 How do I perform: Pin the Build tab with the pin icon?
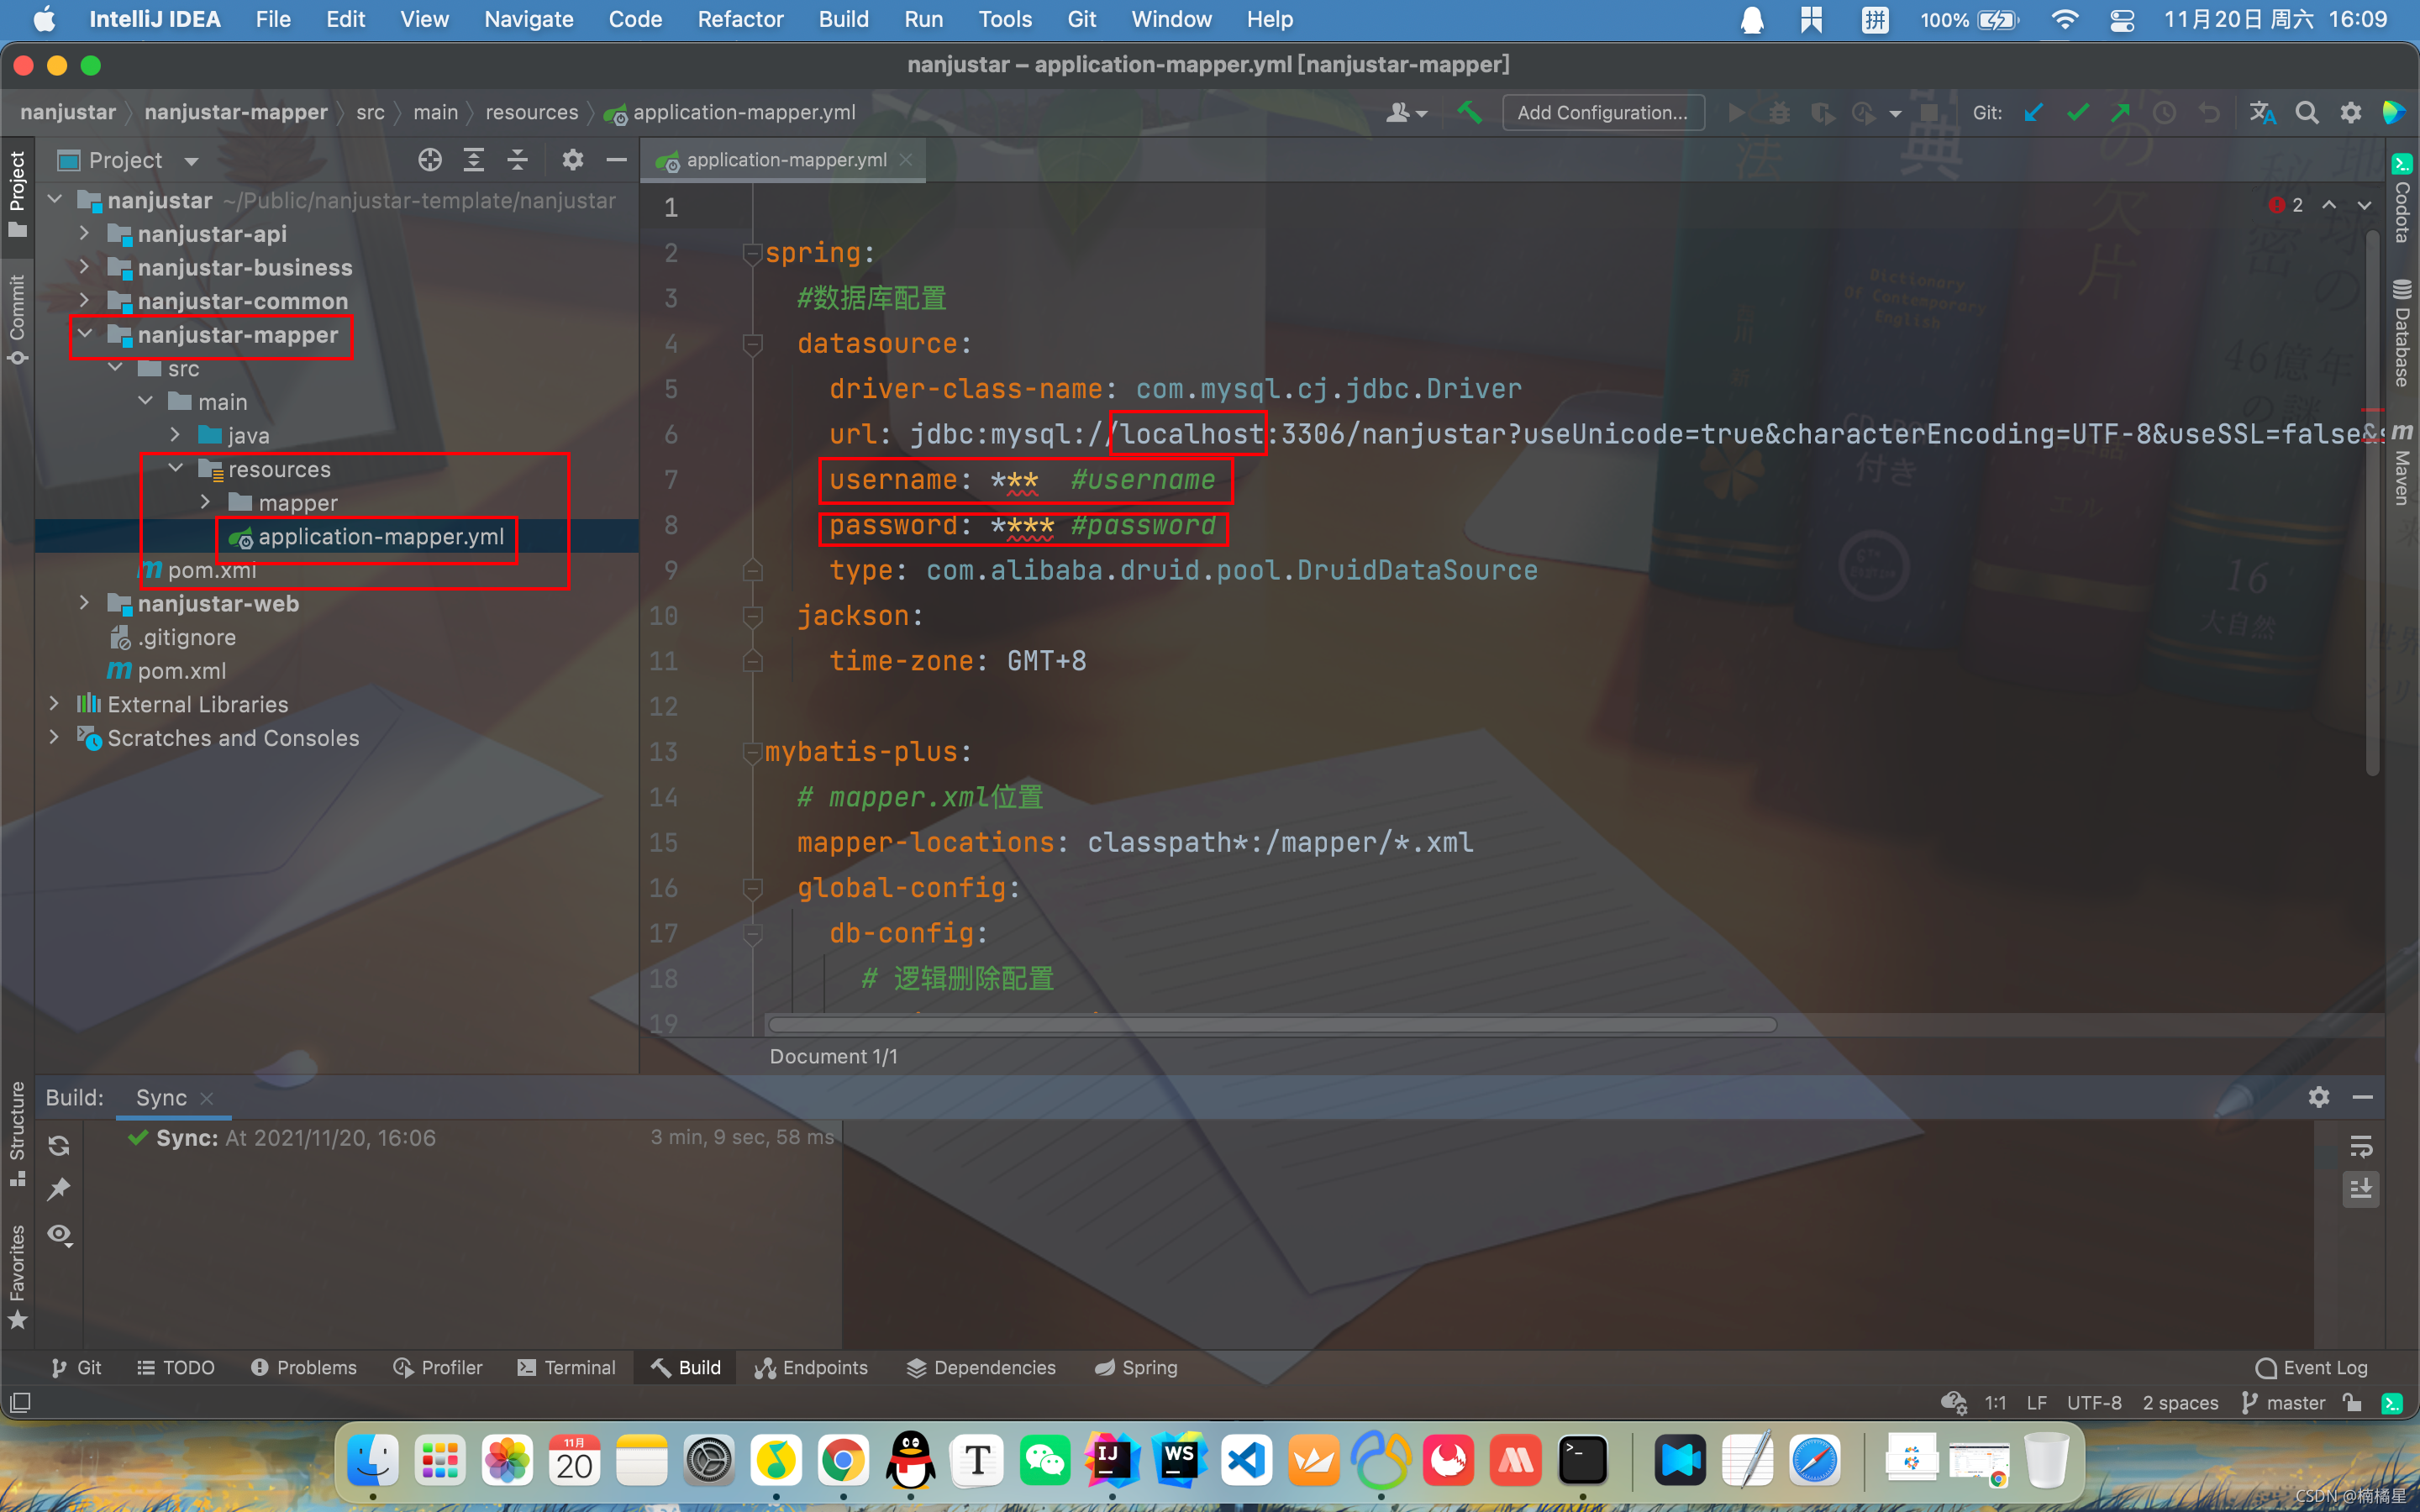(59, 1189)
